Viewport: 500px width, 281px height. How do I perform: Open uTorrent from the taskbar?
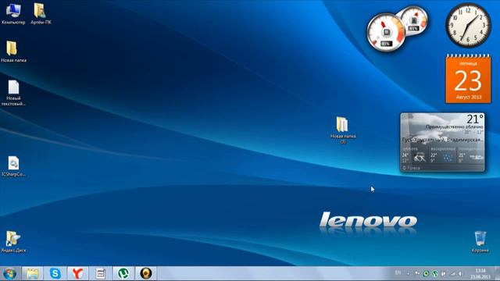click(x=123, y=274)
